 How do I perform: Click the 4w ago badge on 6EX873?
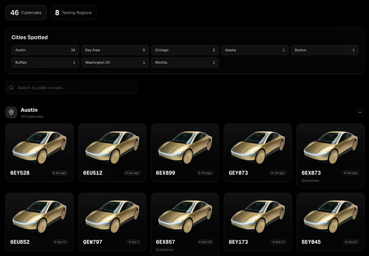[x=351, y=173]
